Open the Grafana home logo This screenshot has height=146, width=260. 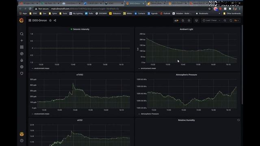click(x=22, y=20)
